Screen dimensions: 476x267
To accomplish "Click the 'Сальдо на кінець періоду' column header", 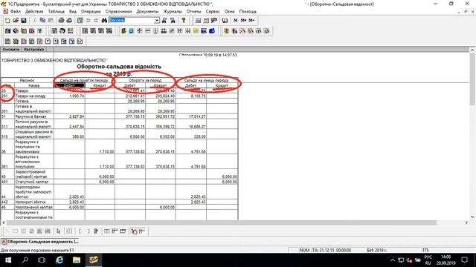I will coord(207,81).
